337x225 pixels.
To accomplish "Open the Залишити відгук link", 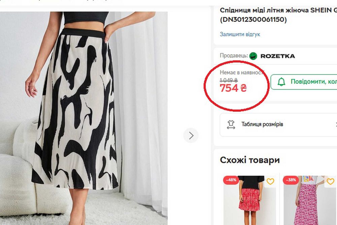I will pos(240,34).
